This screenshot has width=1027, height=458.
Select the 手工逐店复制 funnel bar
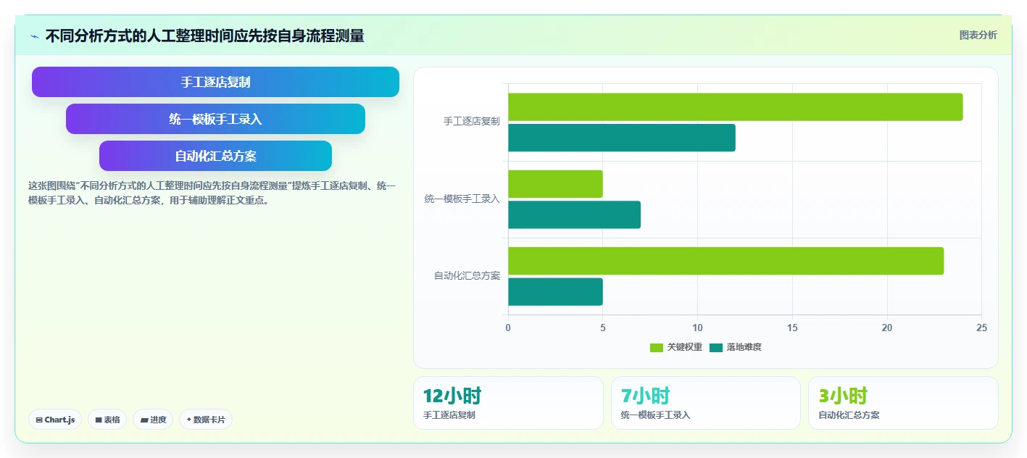215,82
